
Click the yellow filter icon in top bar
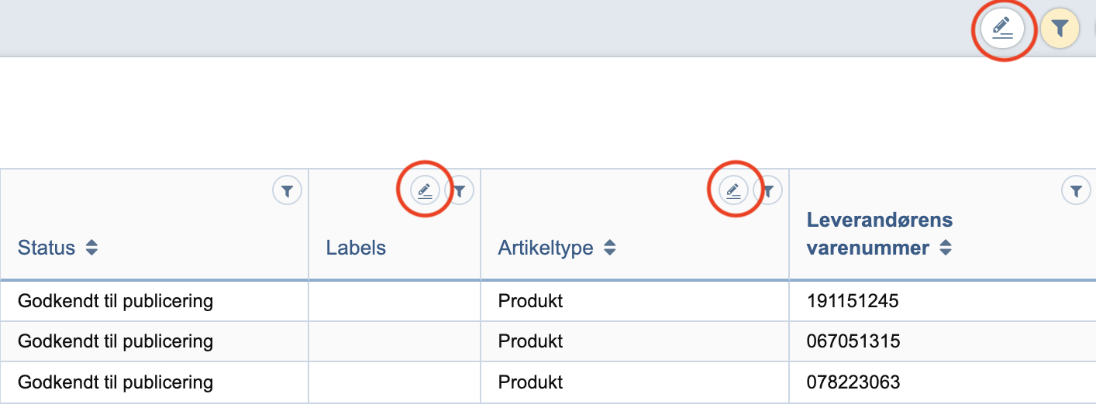click(1060, 29)
